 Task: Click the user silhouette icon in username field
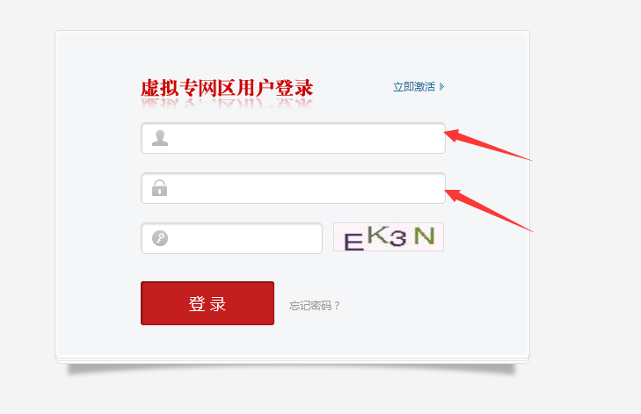(x=160, y=138)
